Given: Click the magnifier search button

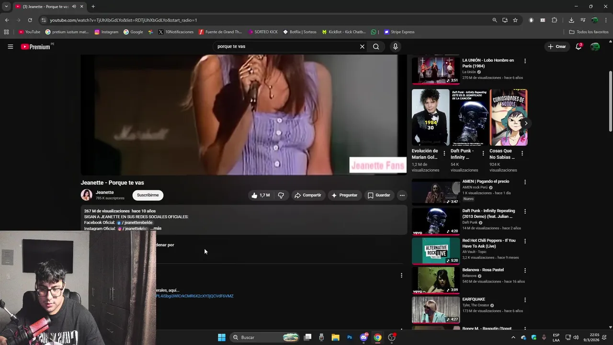Looking at the screenshot, I should click(376, 46).
